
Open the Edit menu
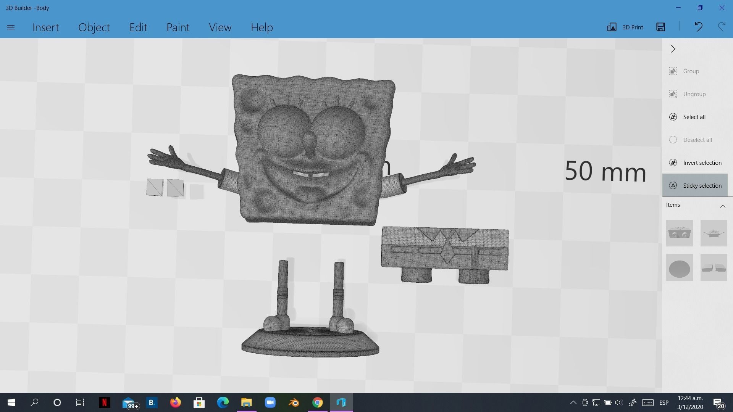pyautogui.click(x=138, y=27)
